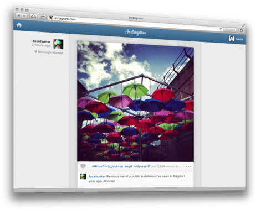Open atticusfinch_jackson's profile from the likes

point(107,166)
